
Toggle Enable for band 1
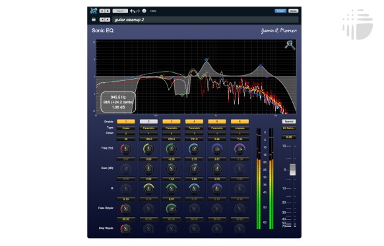pyautogui.click(x=126, y=122)
